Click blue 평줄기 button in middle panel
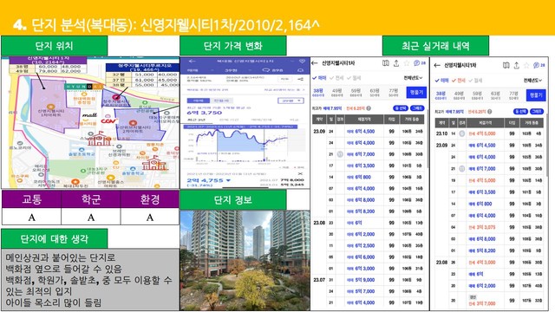Screen dimensions: 555x312 tap(416, 93)
